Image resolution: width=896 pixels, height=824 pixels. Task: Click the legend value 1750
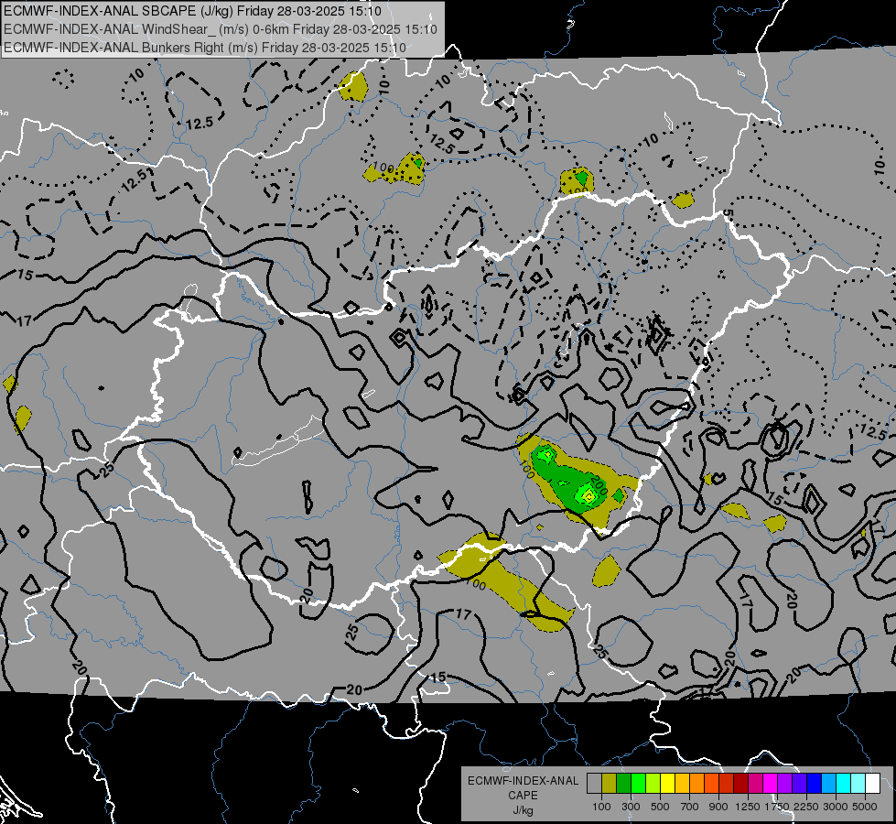tap(777, 807)
